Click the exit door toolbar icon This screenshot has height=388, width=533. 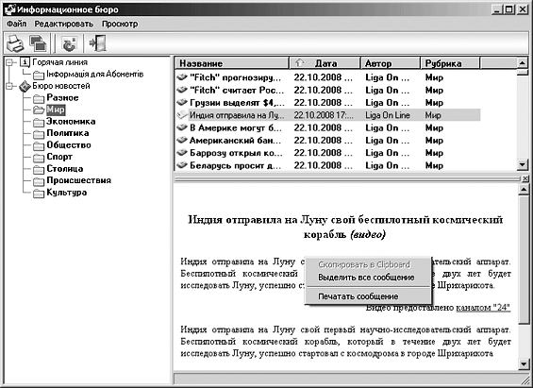coord(97,43)
